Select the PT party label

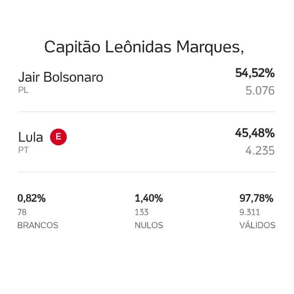coord(23,150)
